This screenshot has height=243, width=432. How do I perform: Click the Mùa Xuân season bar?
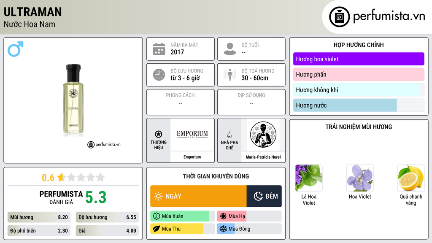[x=183, y=216]
